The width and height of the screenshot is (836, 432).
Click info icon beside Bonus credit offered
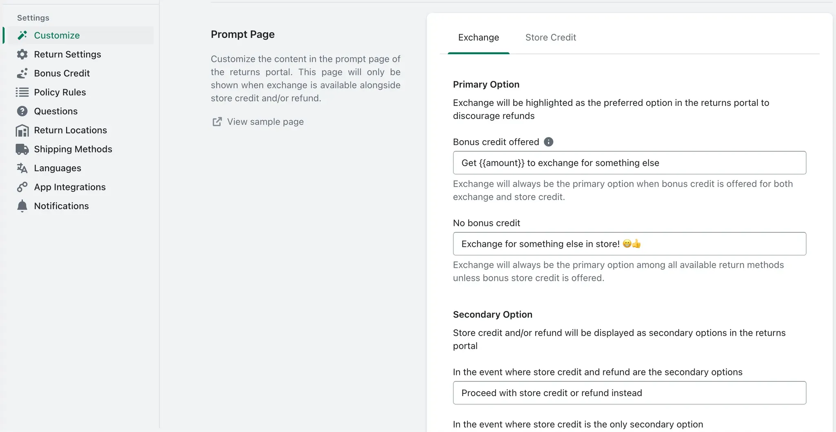click(x=549, y=142)
